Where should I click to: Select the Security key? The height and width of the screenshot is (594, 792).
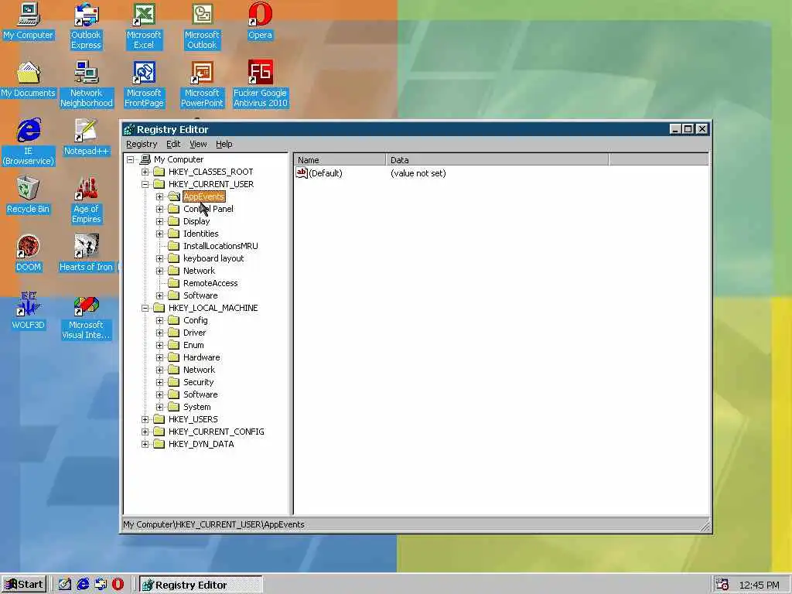coord(198,382)
